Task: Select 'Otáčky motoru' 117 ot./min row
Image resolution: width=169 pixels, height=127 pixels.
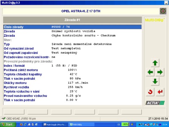Action: point(73,83)
